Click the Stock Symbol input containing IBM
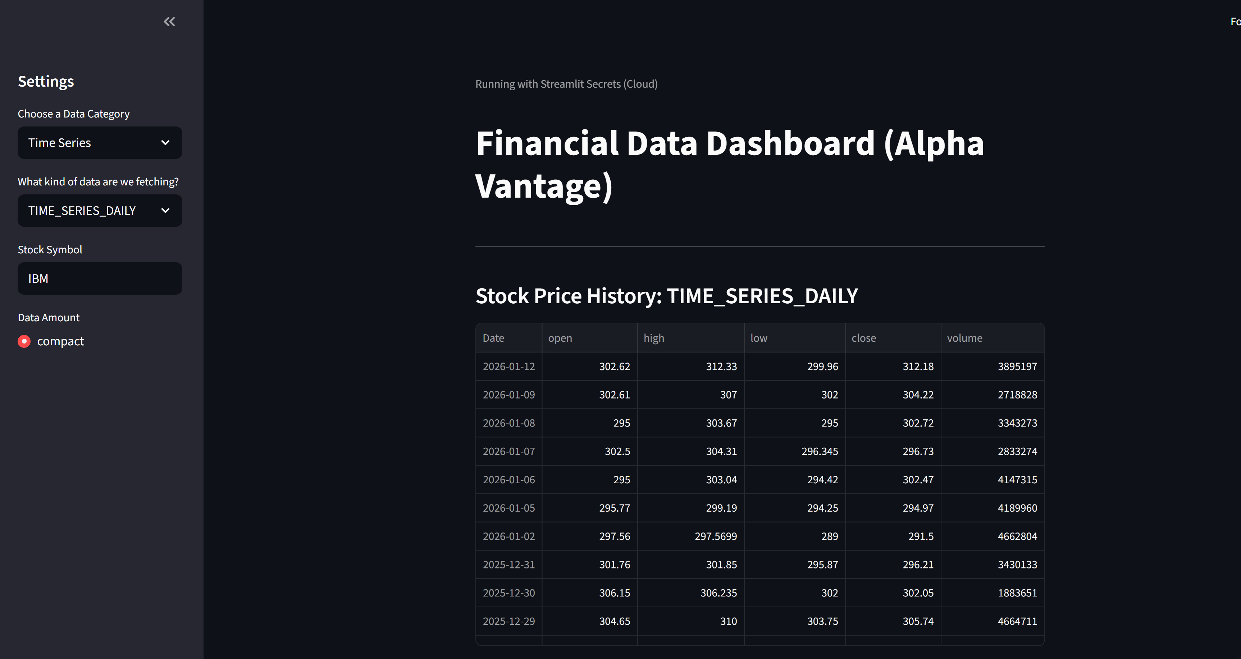The width and height of the screenshot is (1241, 659). pyautogui.click(x=100, y=278)
